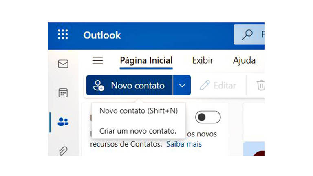Click the Novo contato button

click(129, 85)
